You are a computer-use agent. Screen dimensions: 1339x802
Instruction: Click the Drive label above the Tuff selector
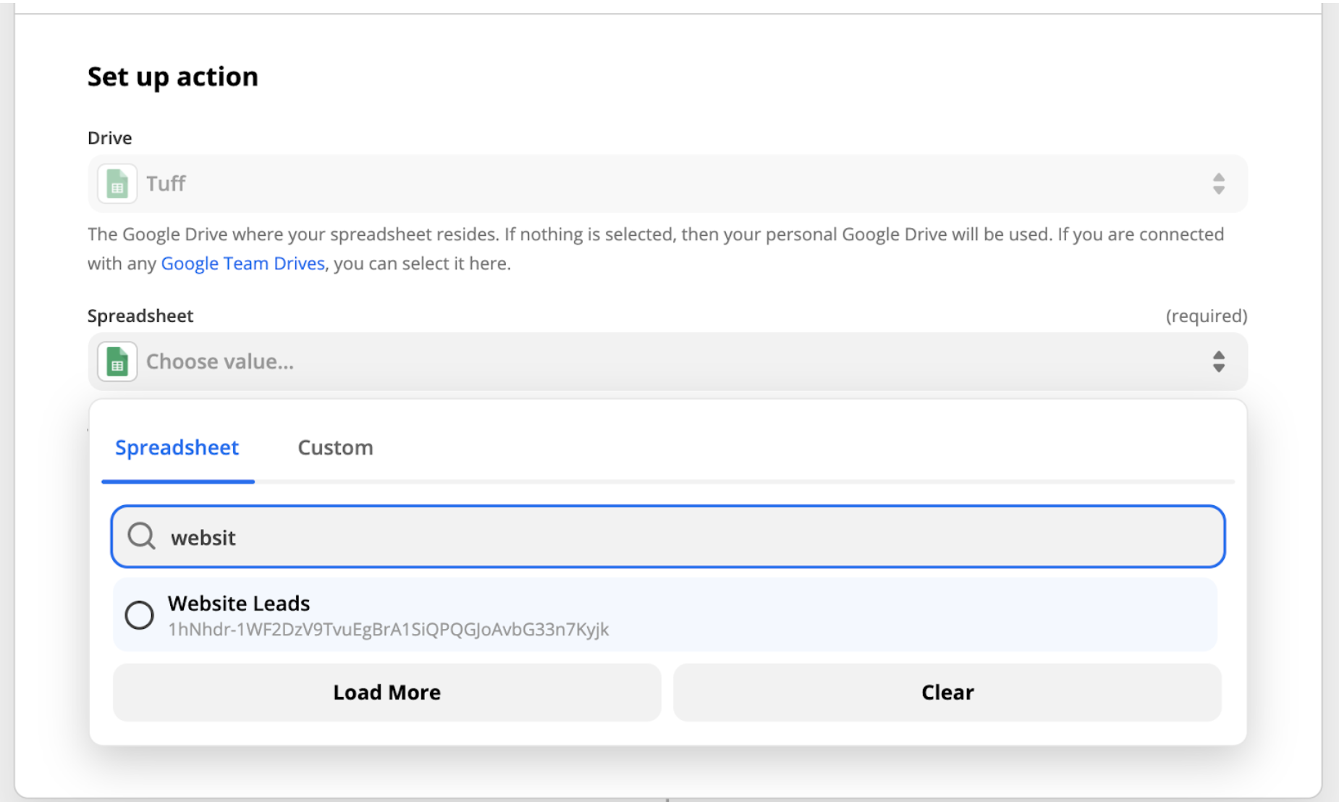109,138
